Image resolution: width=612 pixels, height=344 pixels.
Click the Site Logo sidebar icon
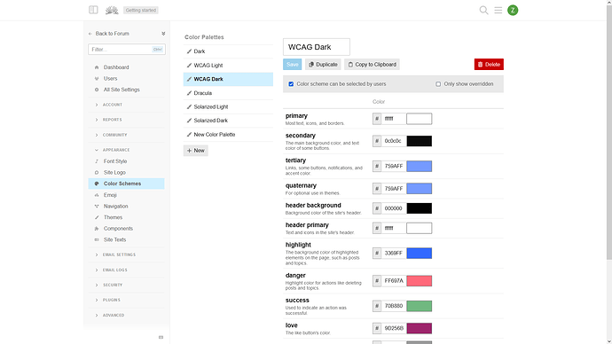click(97, 172)
